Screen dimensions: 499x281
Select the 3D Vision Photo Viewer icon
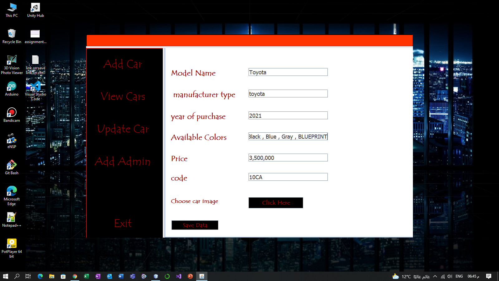[12, 65]
